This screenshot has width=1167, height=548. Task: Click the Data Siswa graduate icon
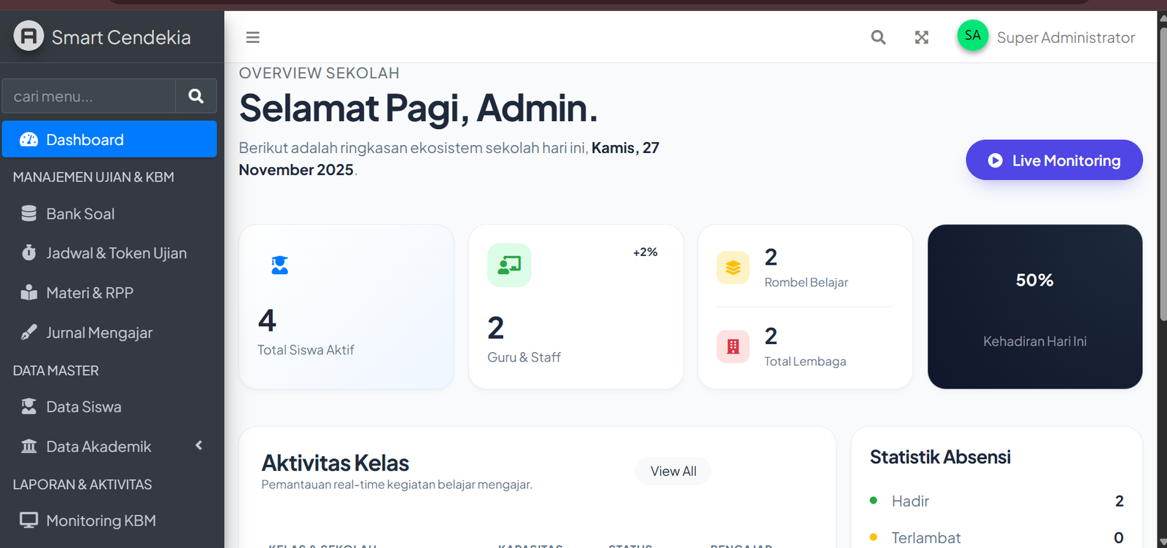(29, 407)
